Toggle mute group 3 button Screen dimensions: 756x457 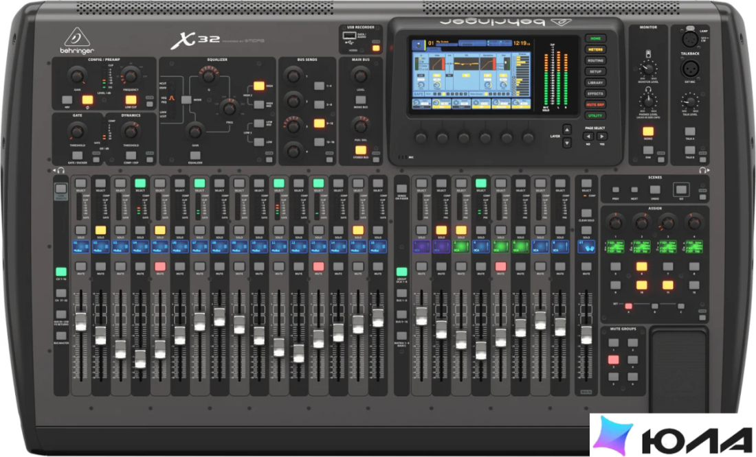point(613,360)
